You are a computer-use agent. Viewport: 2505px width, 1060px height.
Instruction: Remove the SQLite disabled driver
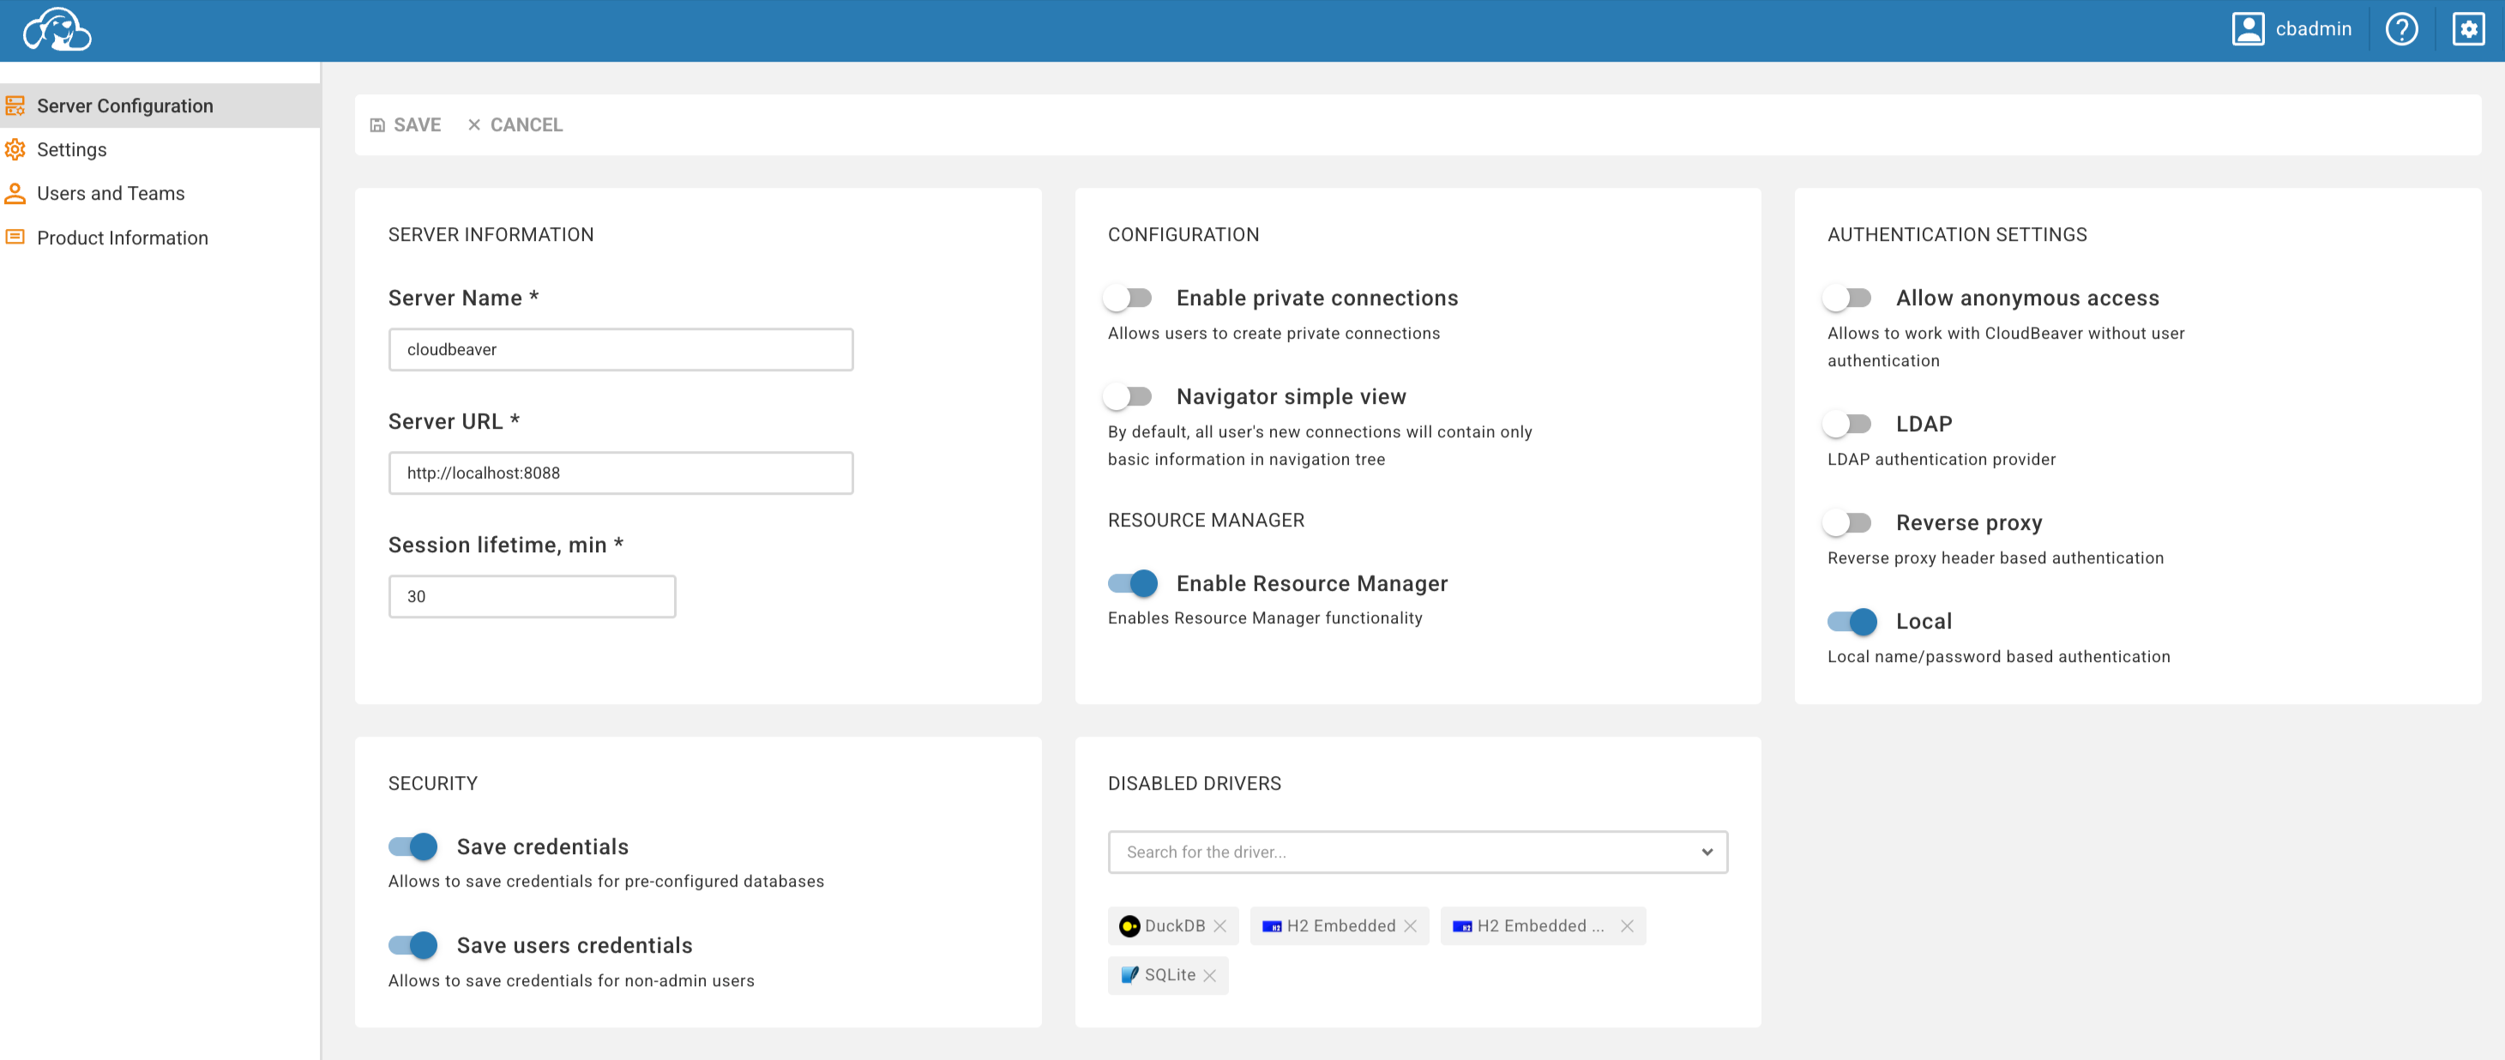[1208, 975]
